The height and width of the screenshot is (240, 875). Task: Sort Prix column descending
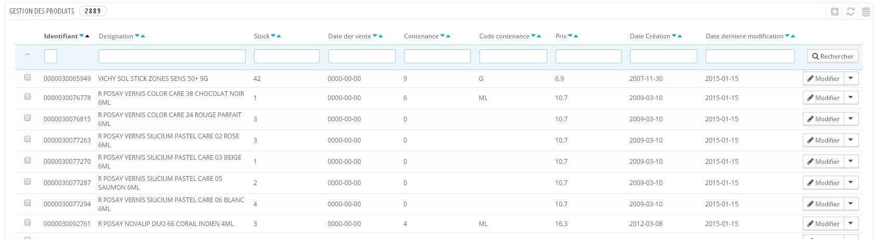tap(570, 36)
